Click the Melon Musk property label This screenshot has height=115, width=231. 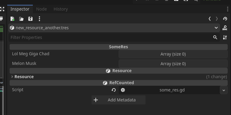24,63
